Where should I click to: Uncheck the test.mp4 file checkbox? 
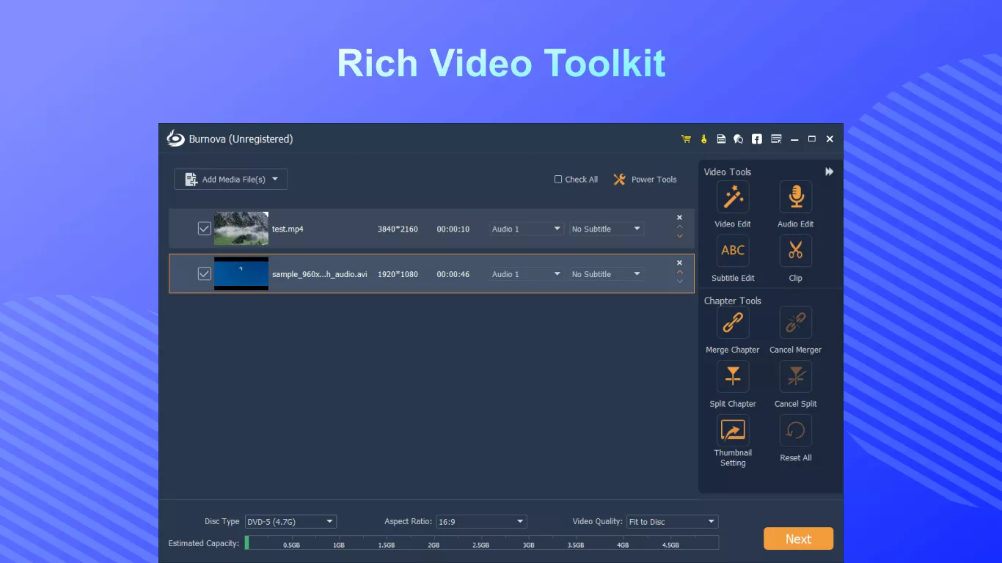(205, 229)
